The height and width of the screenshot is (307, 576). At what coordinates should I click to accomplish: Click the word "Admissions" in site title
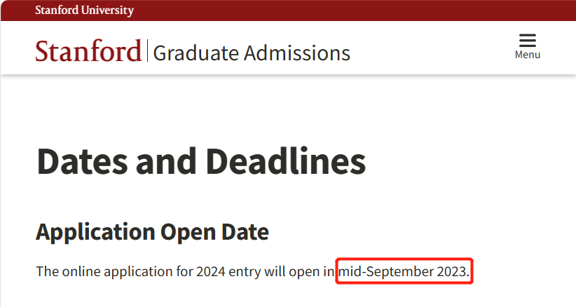[297, 53]
